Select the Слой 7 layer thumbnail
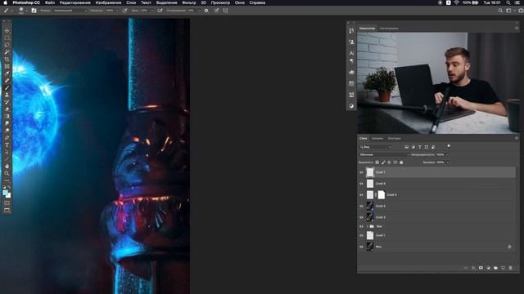 click(370, 172)
